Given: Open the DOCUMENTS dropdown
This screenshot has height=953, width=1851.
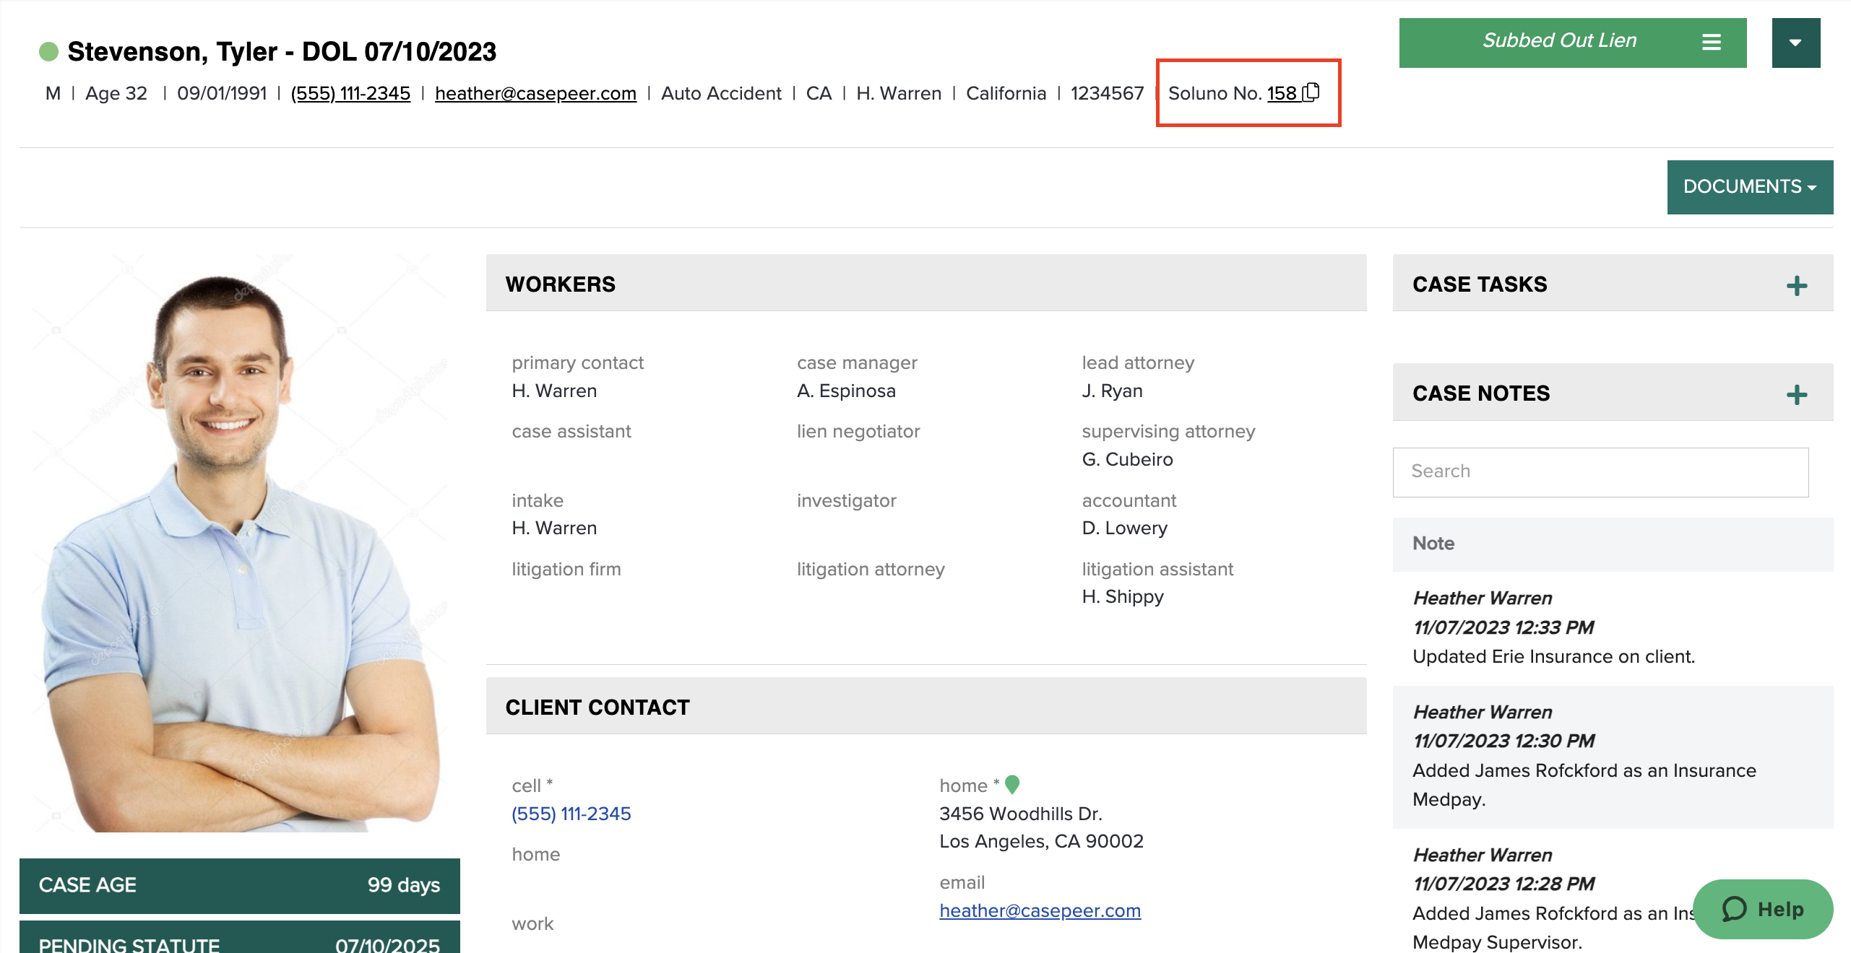Looking at the screenshot, I should pyautogui.click(x=1749, y=186).
